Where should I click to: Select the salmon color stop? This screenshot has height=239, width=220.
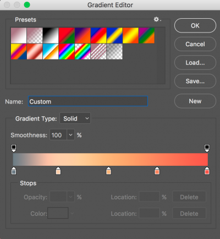coord(157,171)
